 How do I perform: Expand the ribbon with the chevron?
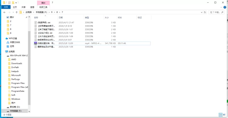pyautogui.click(x=221, y=7)
